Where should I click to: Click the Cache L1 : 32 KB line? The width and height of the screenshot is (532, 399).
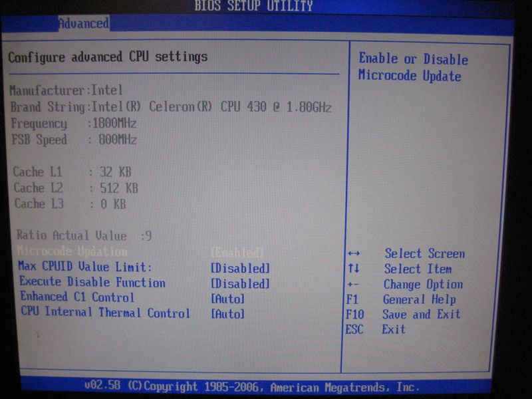[72, 172]
